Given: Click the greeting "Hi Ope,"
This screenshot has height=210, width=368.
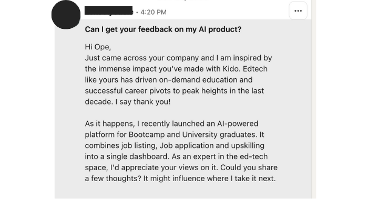Looking at the screenshot, I should pyautogui.click(x=99, y=47).
